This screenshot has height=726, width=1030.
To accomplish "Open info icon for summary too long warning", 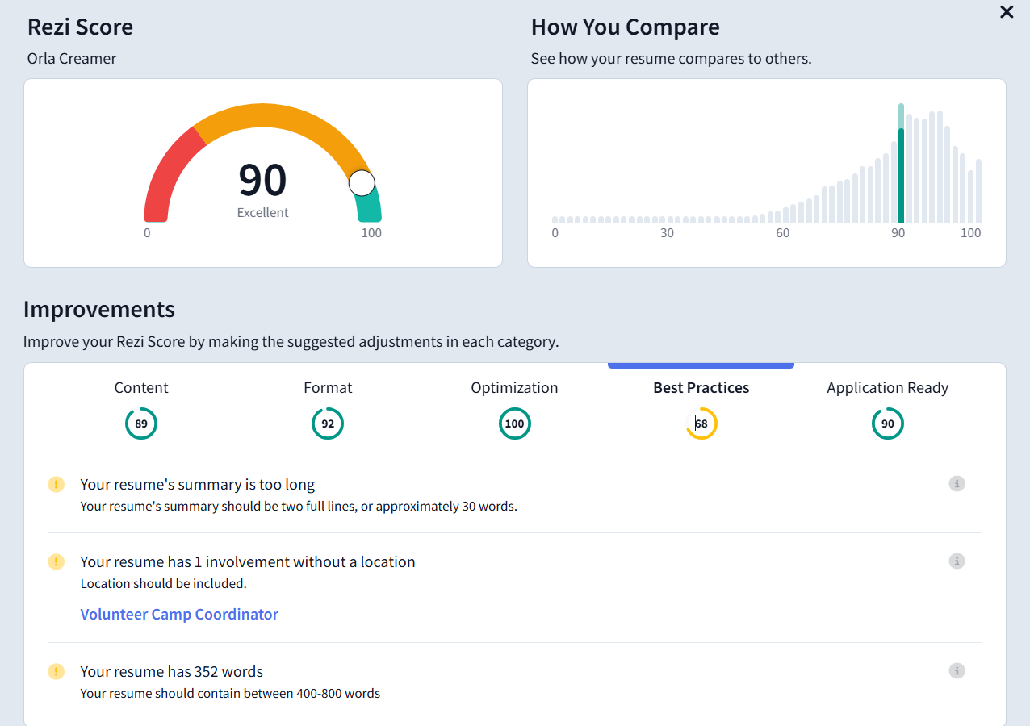I will point(957,484).
